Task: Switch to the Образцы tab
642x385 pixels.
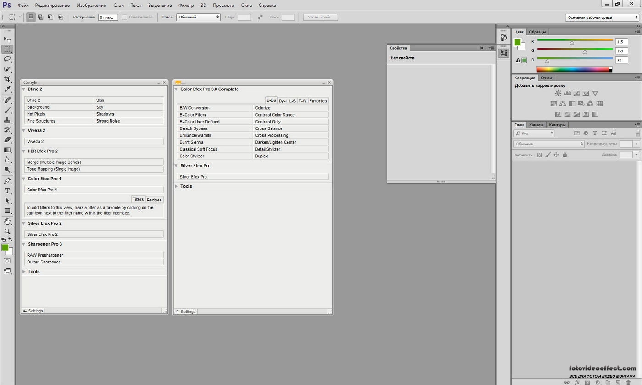Action: tap(537, 32)
